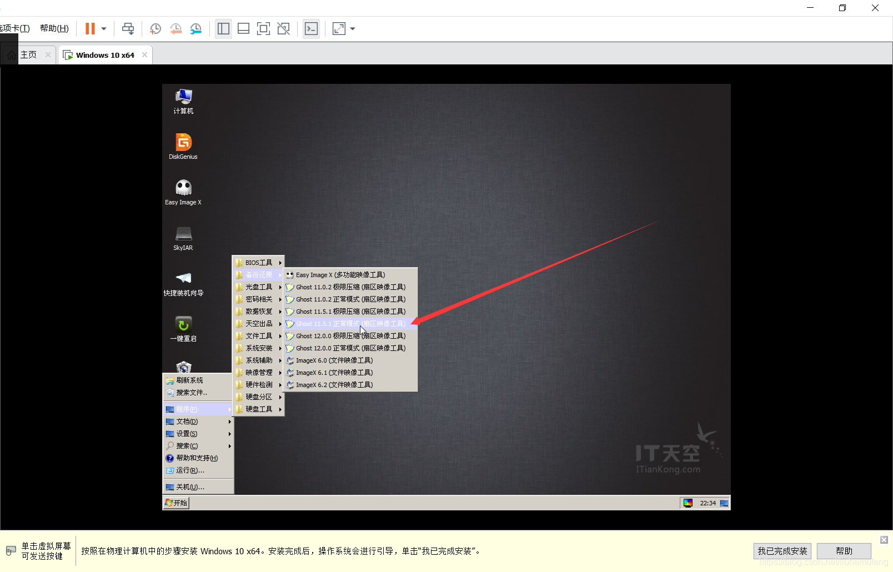Send Ctrl+Alt+Del to the VM
Screen dimensions: 893x572
[128, 28]
